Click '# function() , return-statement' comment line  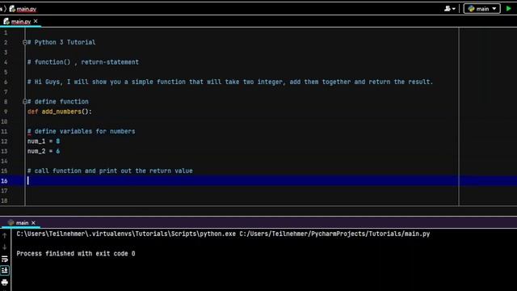pos(83,62)
